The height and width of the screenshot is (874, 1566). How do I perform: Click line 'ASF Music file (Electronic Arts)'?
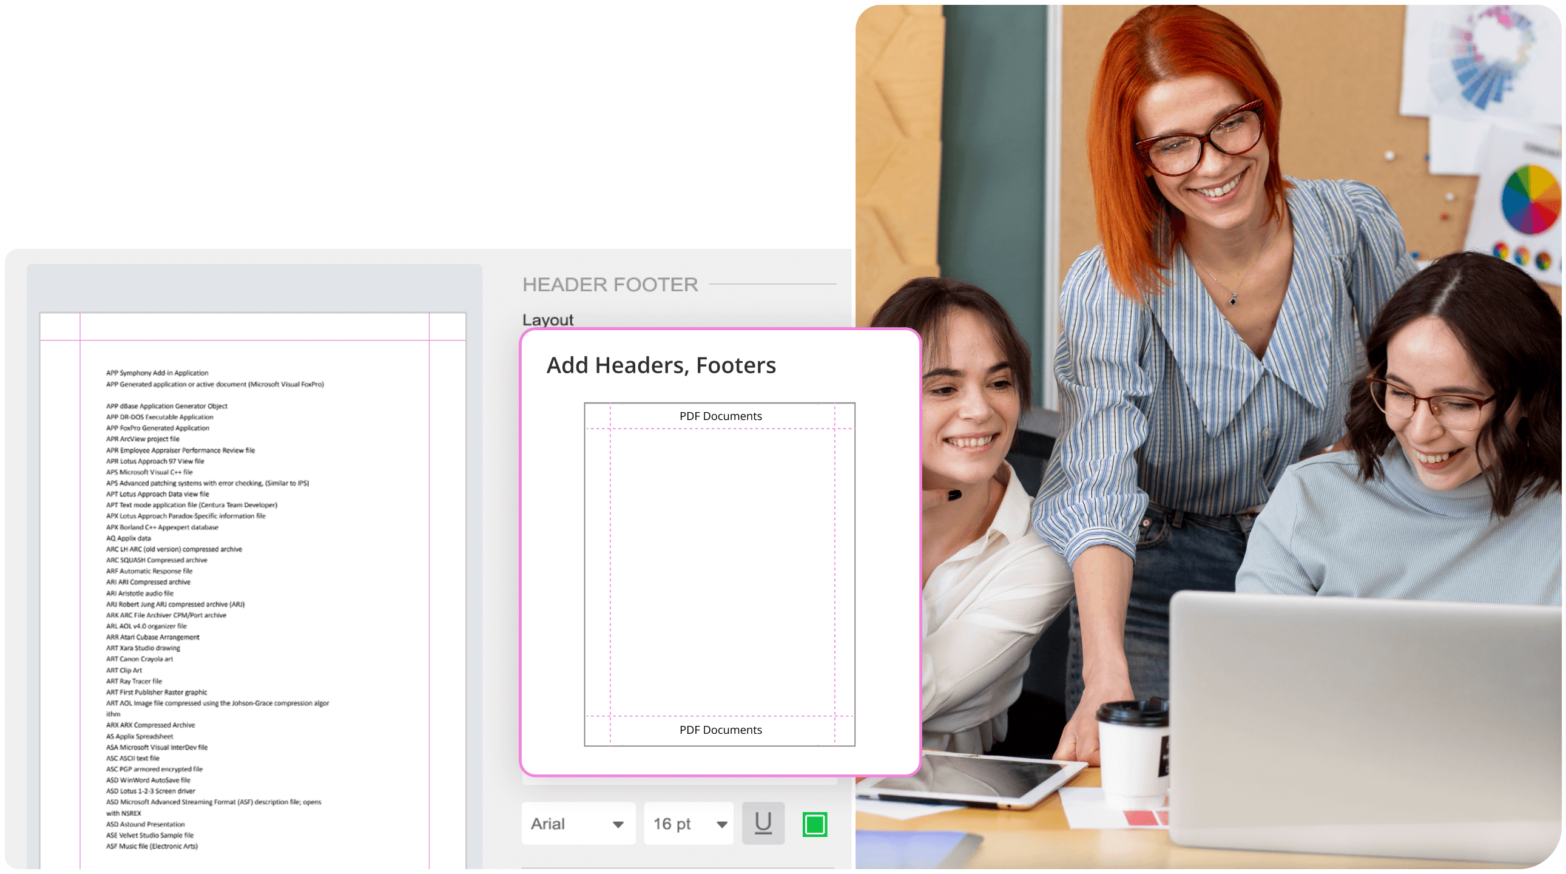tap(152, 846)
